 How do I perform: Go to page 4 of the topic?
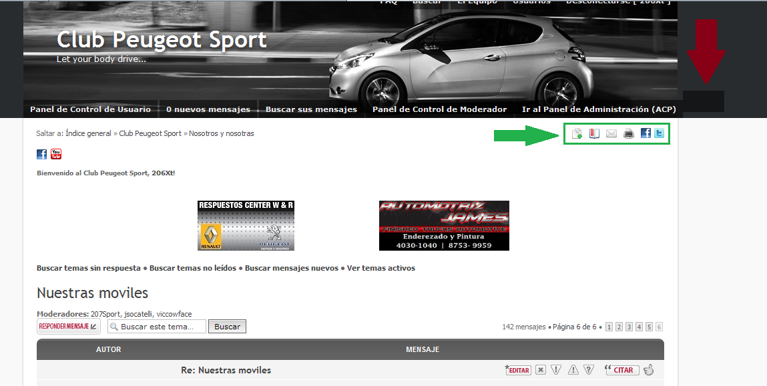pyautogui.click(x=639, y=327)
